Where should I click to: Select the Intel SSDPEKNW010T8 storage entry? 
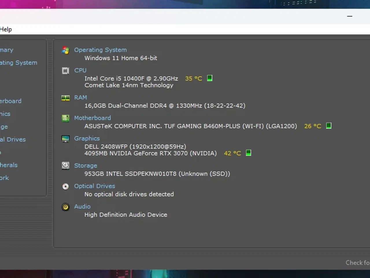(157, 174)
